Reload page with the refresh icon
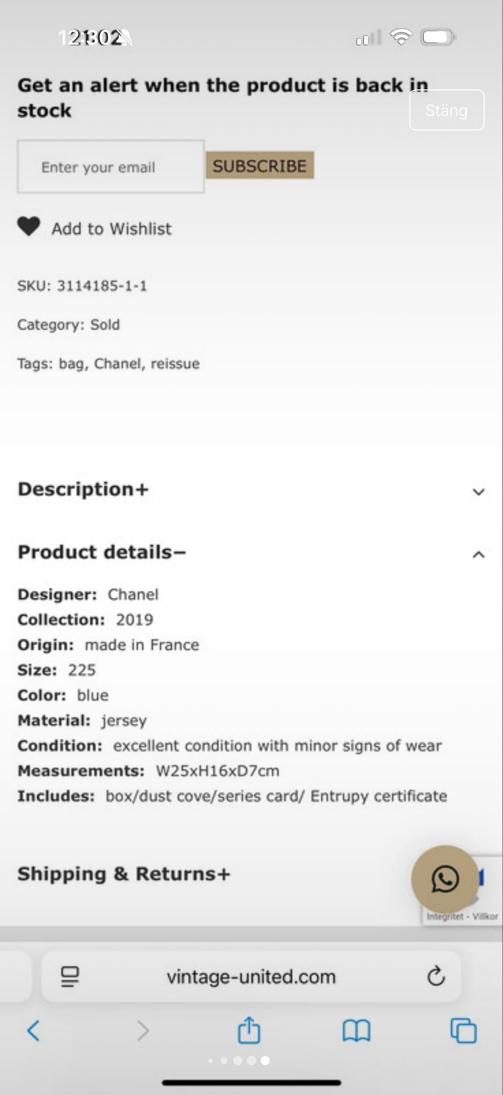Viewport: 503px width, 1095px height. (x=436, y=976)
